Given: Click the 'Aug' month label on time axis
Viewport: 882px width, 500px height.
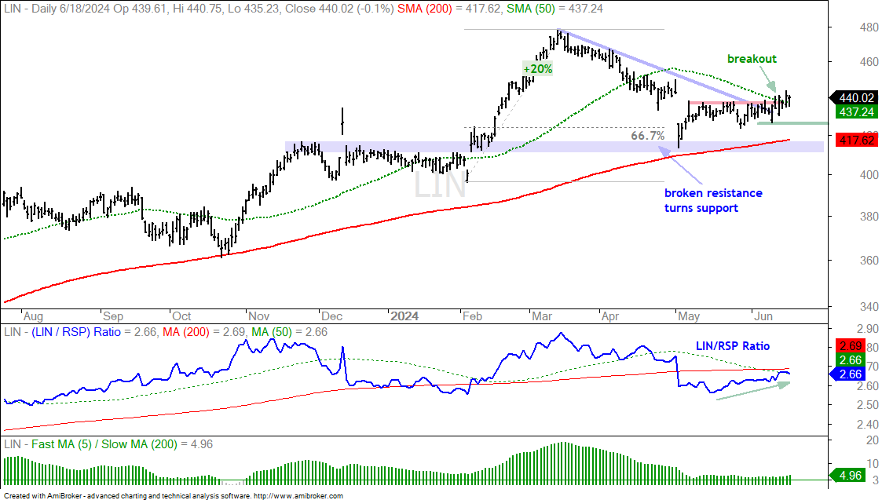Looking at the screenshot, I should (33, 316).
